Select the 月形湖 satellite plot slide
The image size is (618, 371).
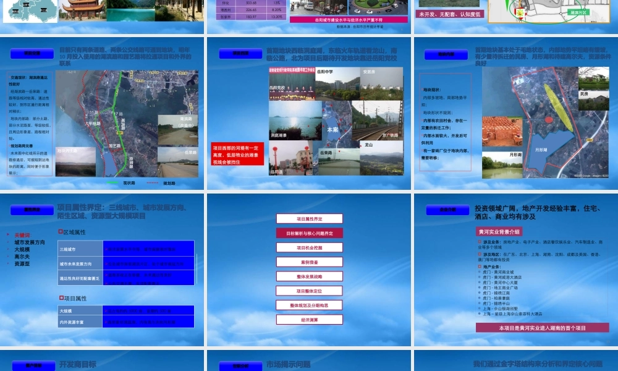point(516,113)
